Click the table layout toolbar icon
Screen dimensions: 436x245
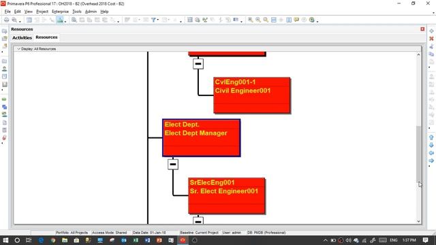click(29, 20)
